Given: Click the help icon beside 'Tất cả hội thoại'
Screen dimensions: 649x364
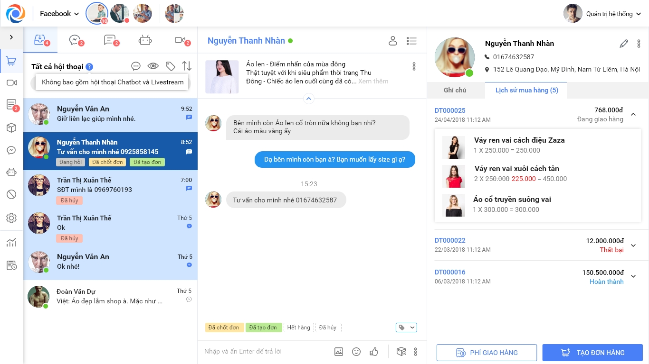Looking at the screenshot, I should [90, 67].
